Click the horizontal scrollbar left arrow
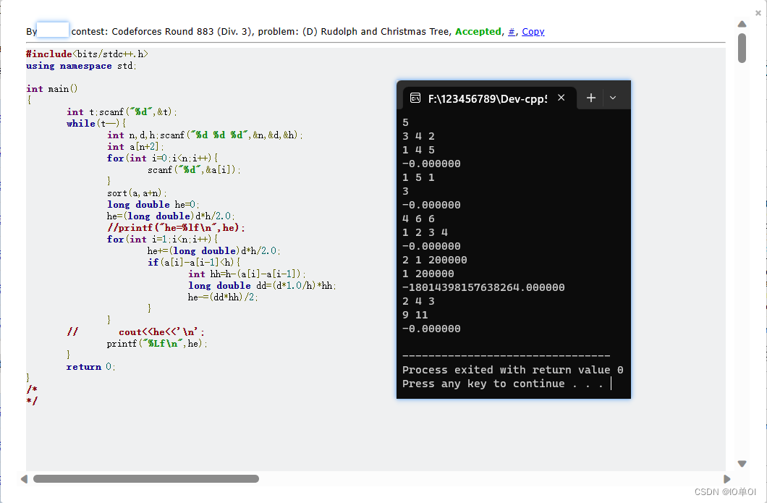The image size is (767, 503). tap(24, 478)
